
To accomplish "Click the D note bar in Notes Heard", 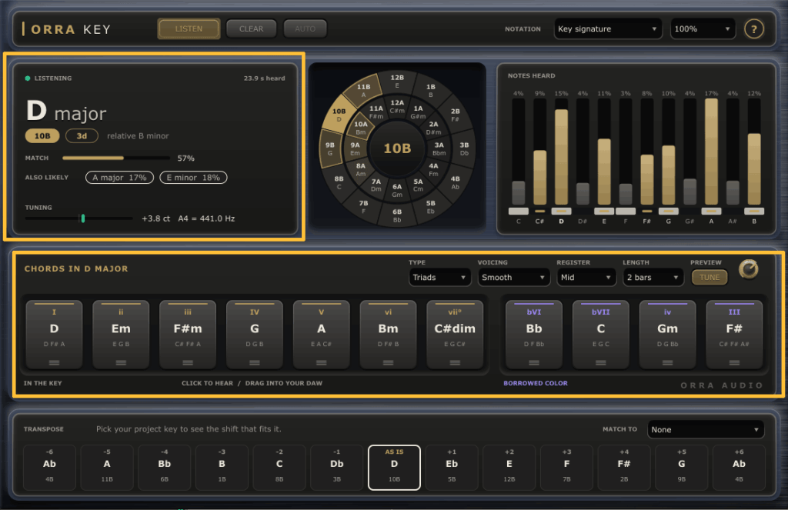I will tap(561, 152).
